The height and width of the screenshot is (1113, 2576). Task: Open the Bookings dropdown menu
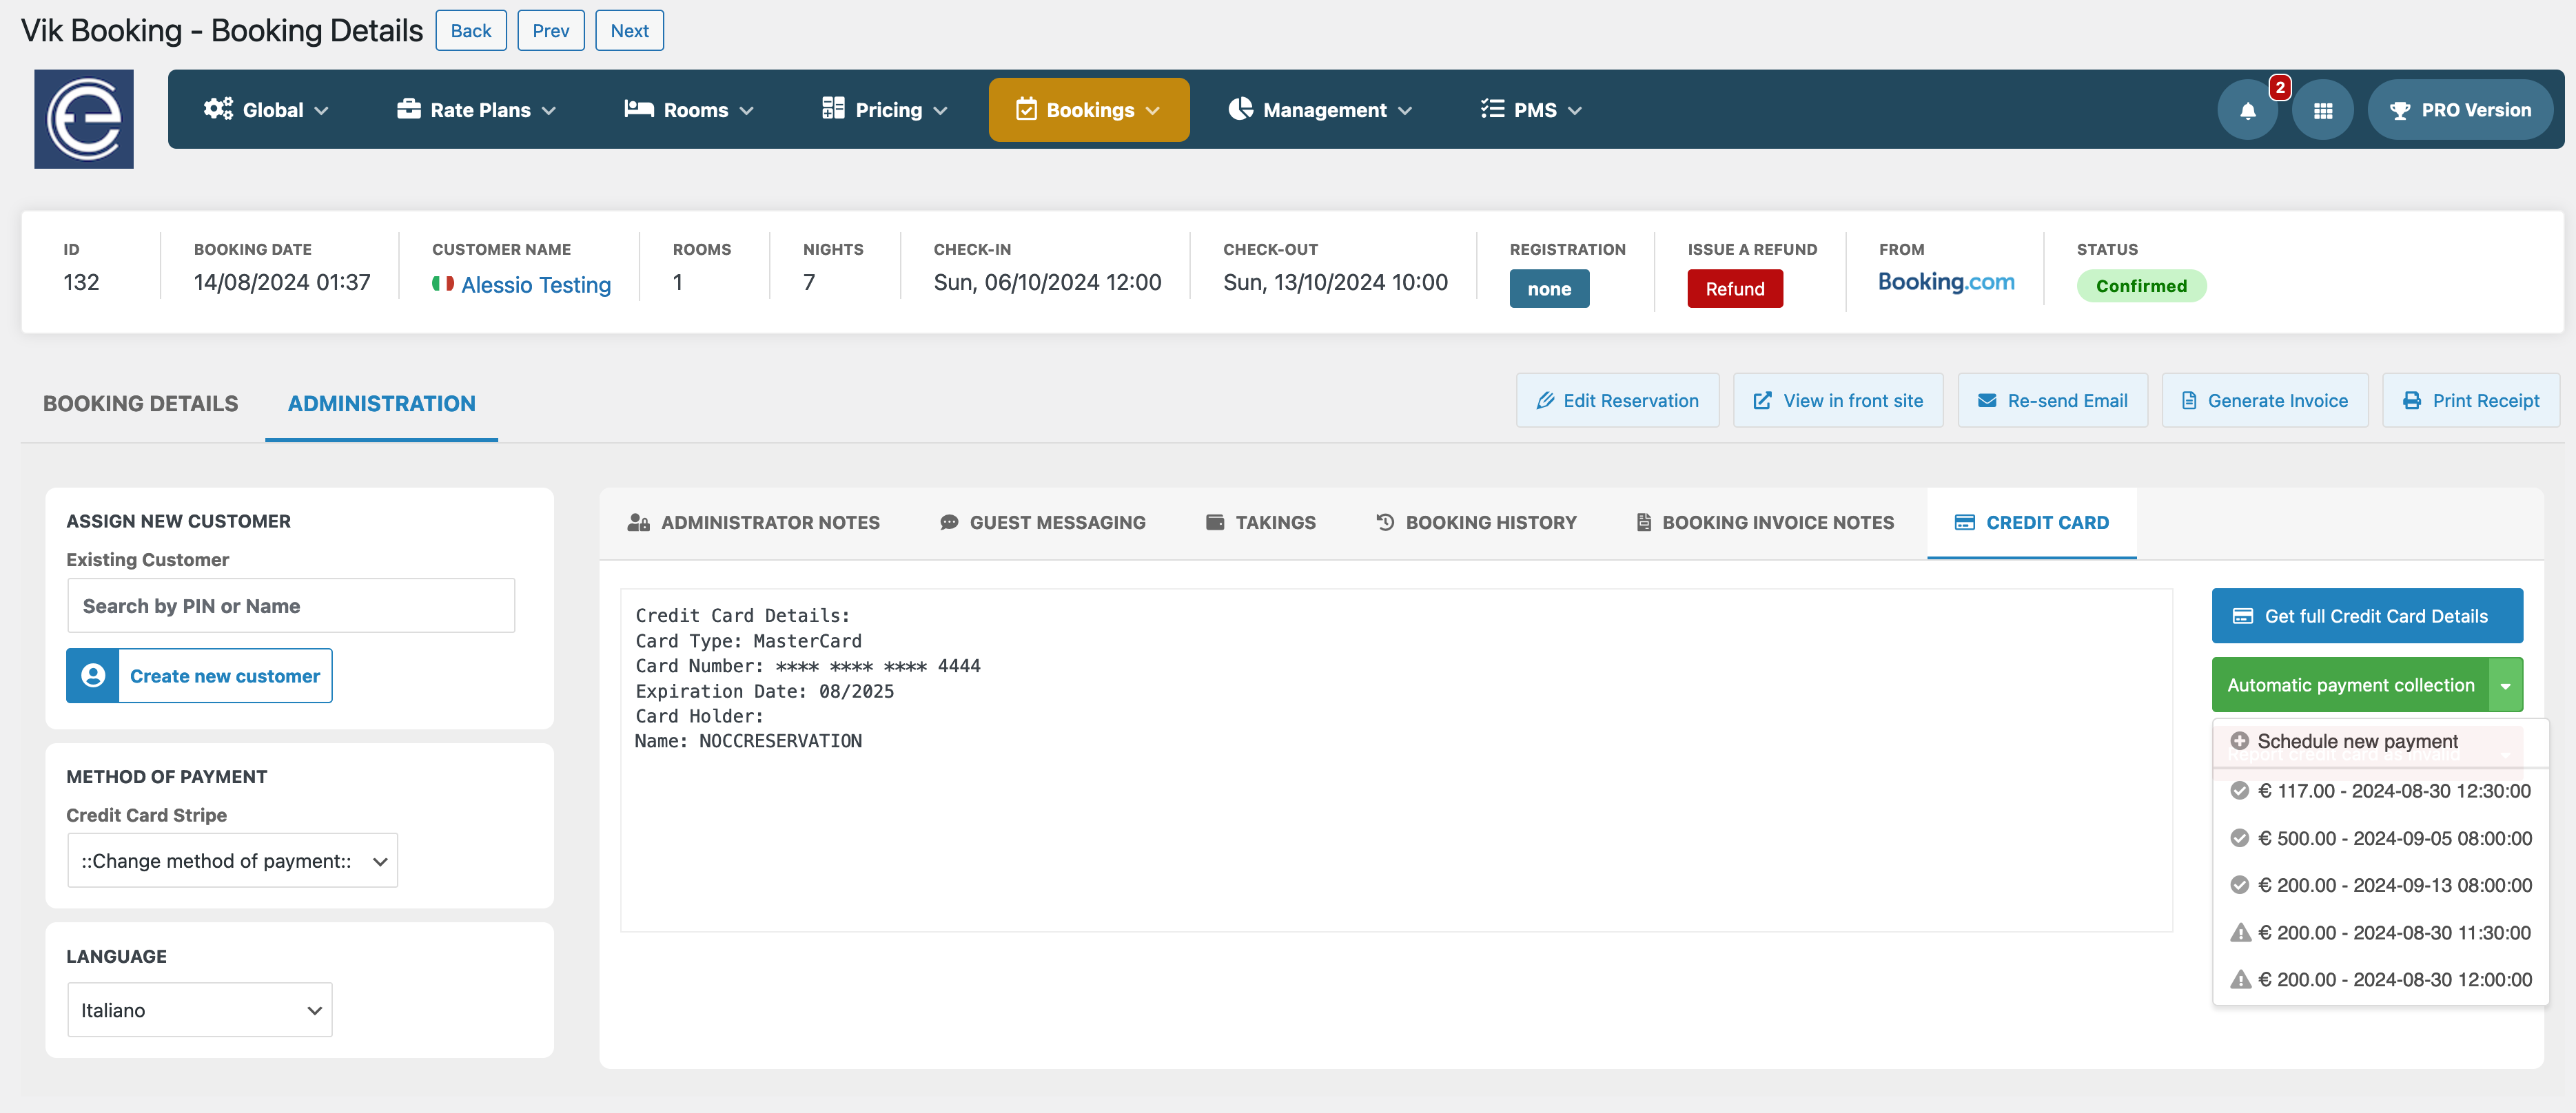click(1089, 110)
